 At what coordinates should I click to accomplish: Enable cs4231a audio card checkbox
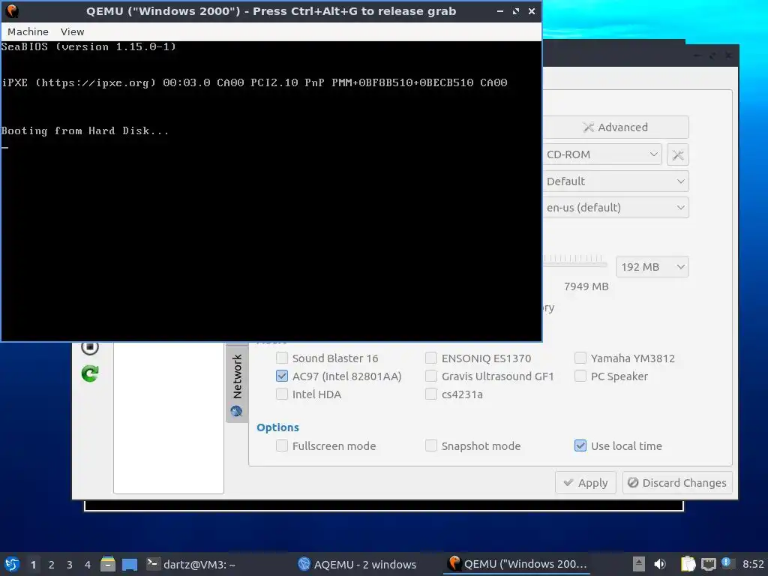tap(431, 394)
